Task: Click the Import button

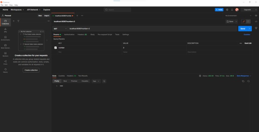Action: coord(47,16)
